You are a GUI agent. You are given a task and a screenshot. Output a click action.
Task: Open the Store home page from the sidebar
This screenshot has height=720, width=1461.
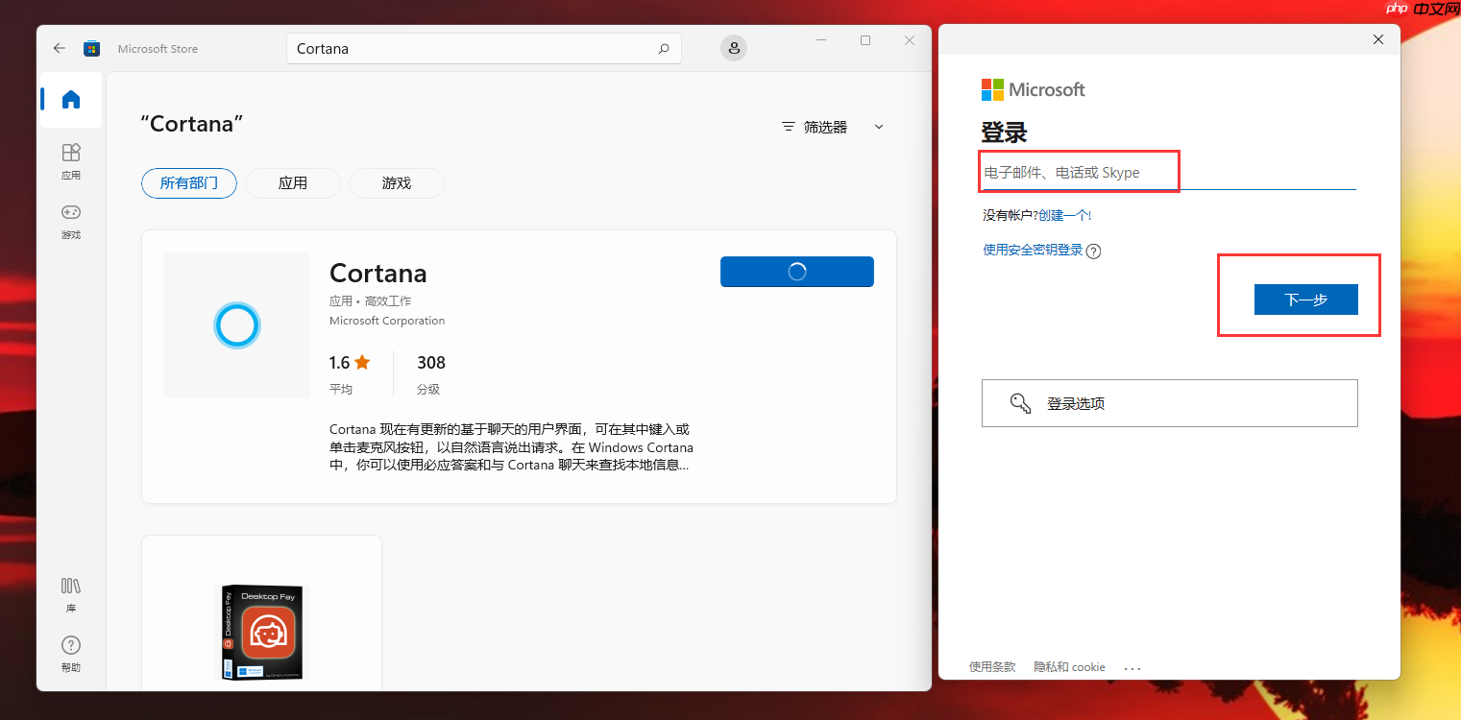point(70,99)
